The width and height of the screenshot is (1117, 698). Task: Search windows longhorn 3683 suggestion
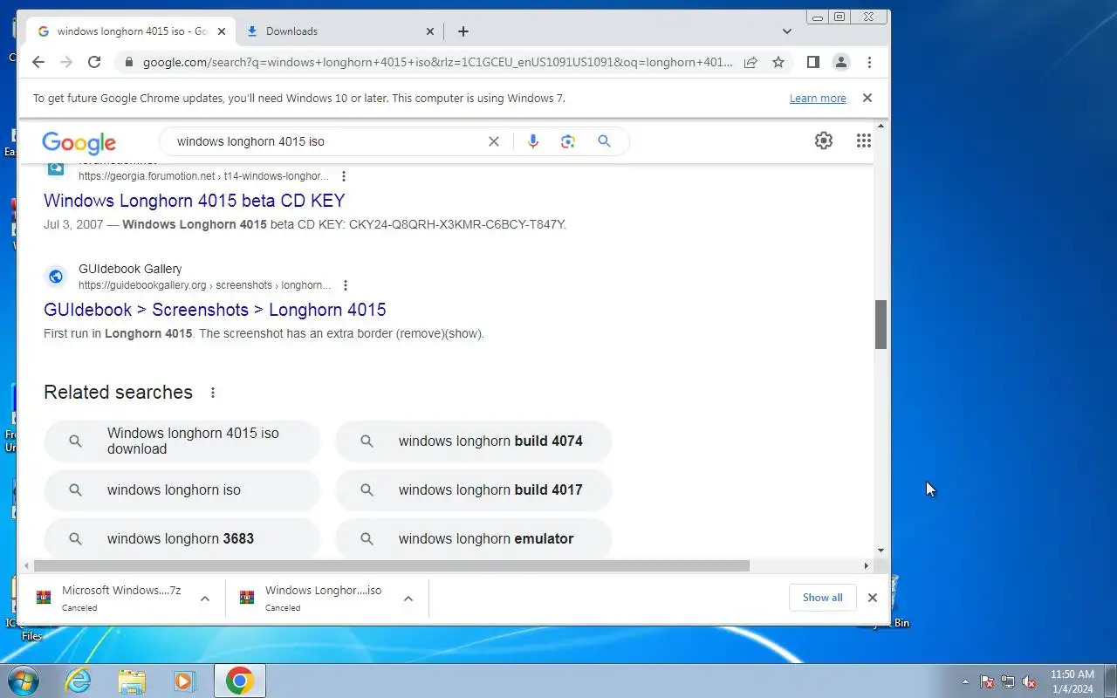click(x=182, y=539)
